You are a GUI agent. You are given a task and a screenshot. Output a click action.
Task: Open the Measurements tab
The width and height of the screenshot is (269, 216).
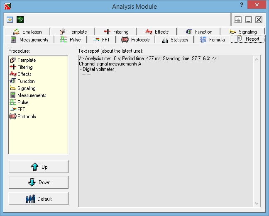(30, 40)
